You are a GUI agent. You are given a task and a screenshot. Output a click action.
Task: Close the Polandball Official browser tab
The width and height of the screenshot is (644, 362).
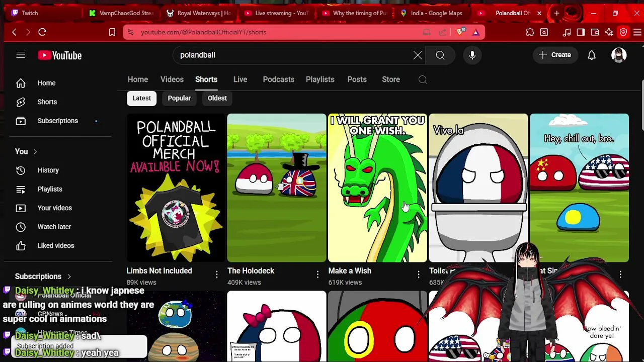[x=539, y=13]
